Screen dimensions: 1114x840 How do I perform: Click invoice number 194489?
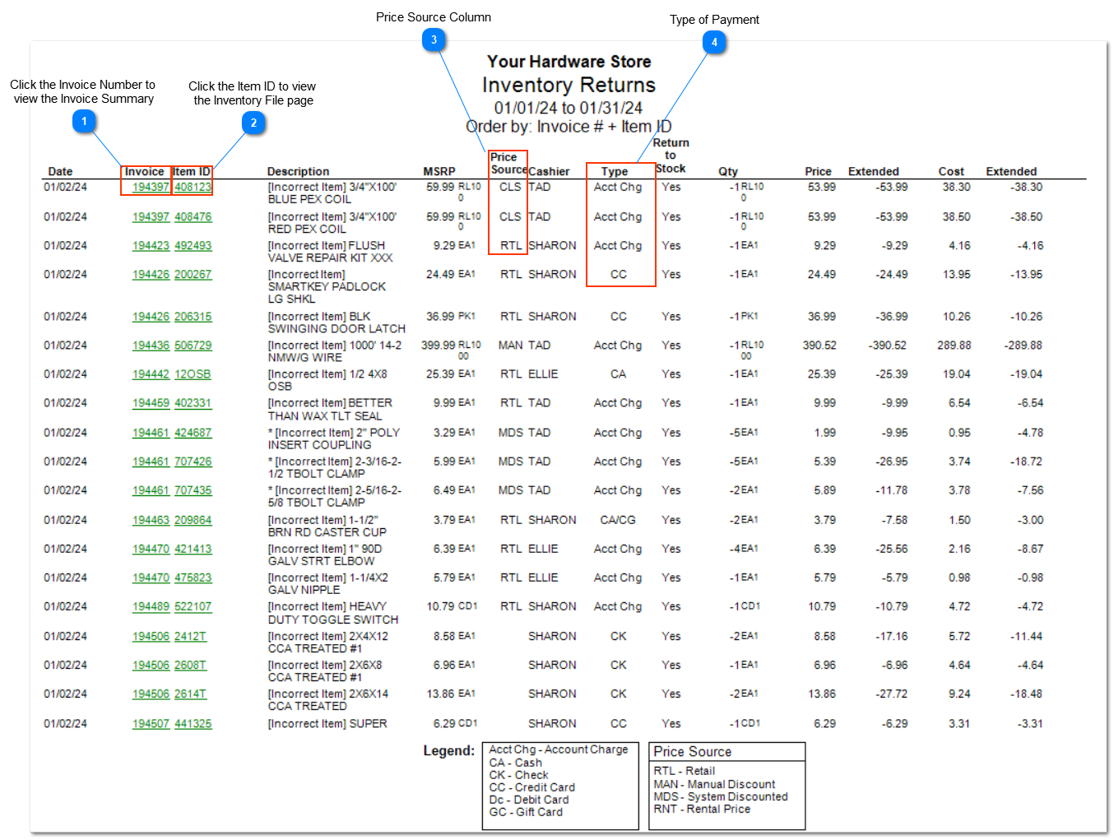click(151, 607)
